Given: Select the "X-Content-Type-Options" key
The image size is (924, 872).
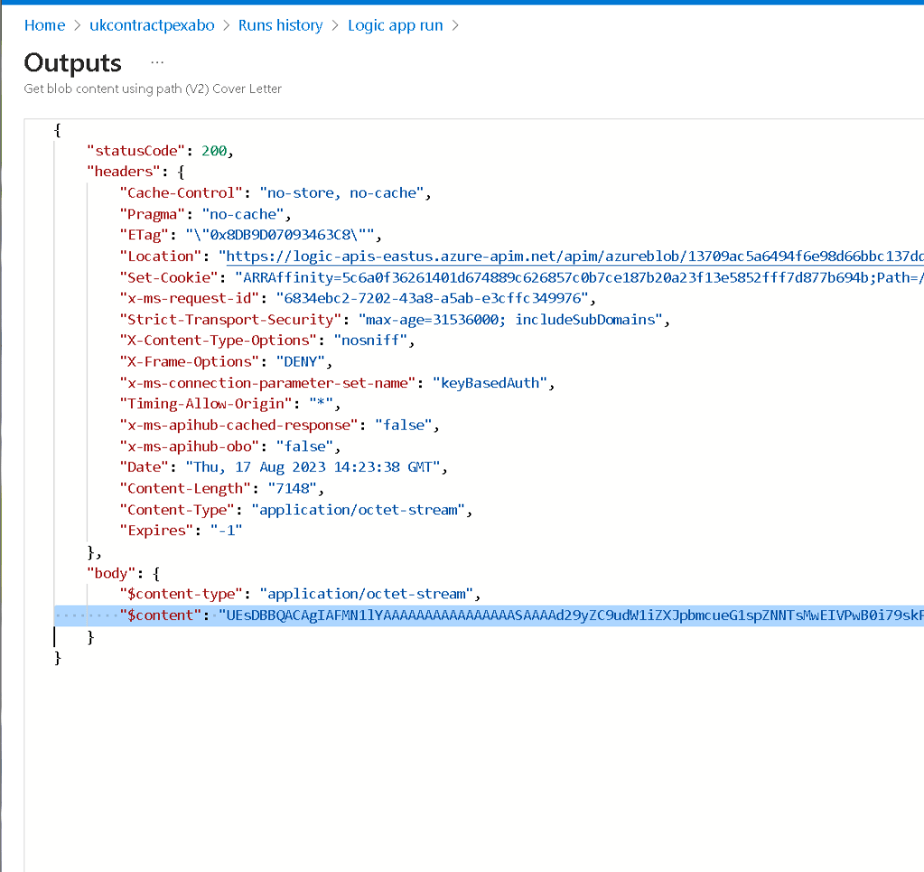Looking at the screenshot, I should (218, 340).
